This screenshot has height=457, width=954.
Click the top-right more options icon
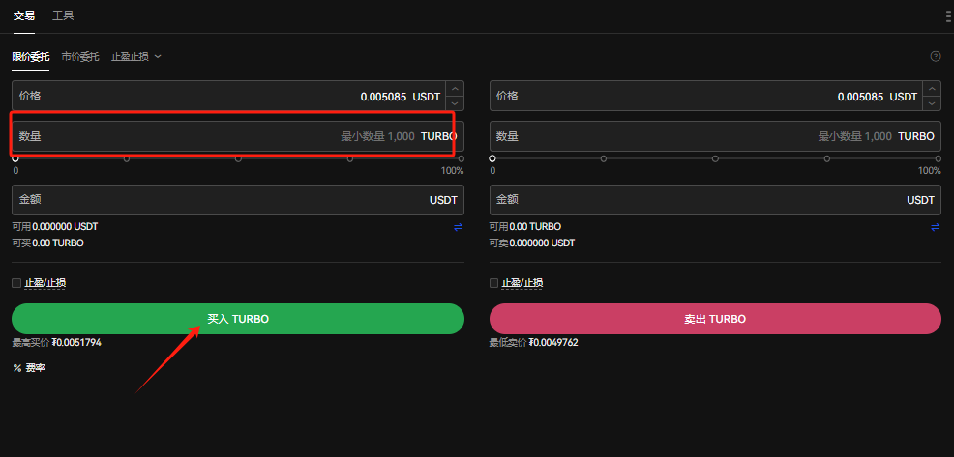[x=948, y=16]
